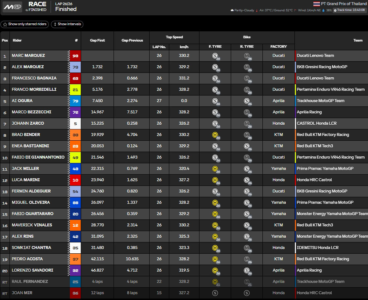Viewport: 368px width, 300px height.
Task: Sort by km/h top speed column
Action: coord(184,47)
